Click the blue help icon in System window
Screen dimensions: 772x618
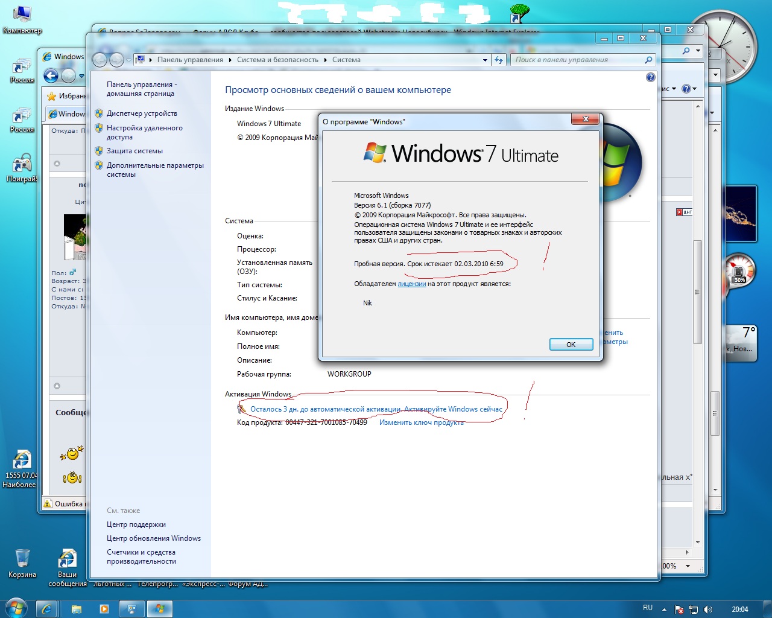(650, 77)
